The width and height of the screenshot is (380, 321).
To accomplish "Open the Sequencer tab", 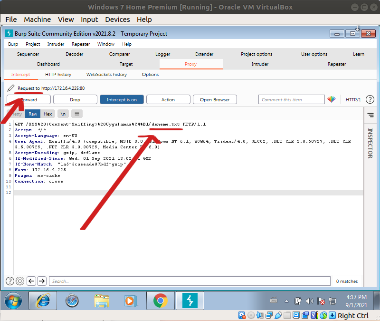I will click(28, 54).
